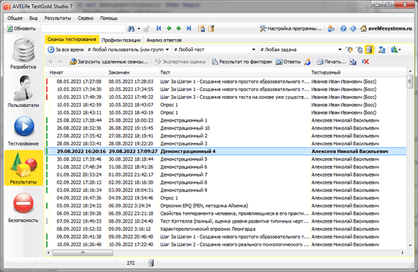This screenshot has width=418, height=272.
Task: Open the Безопасность sidebar section
Action: pos(24,207)
